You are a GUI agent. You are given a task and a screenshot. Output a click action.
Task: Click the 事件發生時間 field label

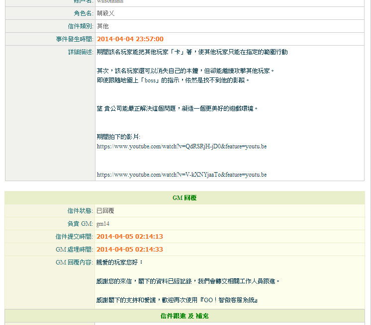point(74,39)
